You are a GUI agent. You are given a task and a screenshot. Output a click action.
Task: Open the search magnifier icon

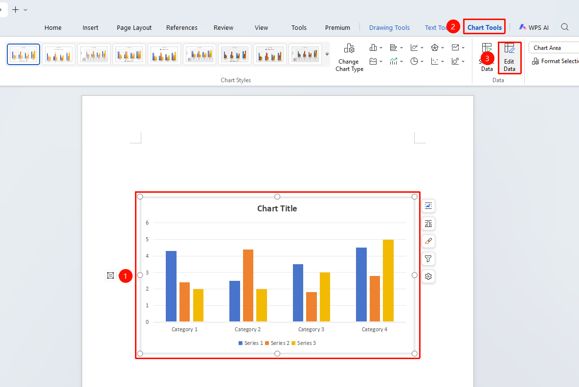click(x=565, y=27)
